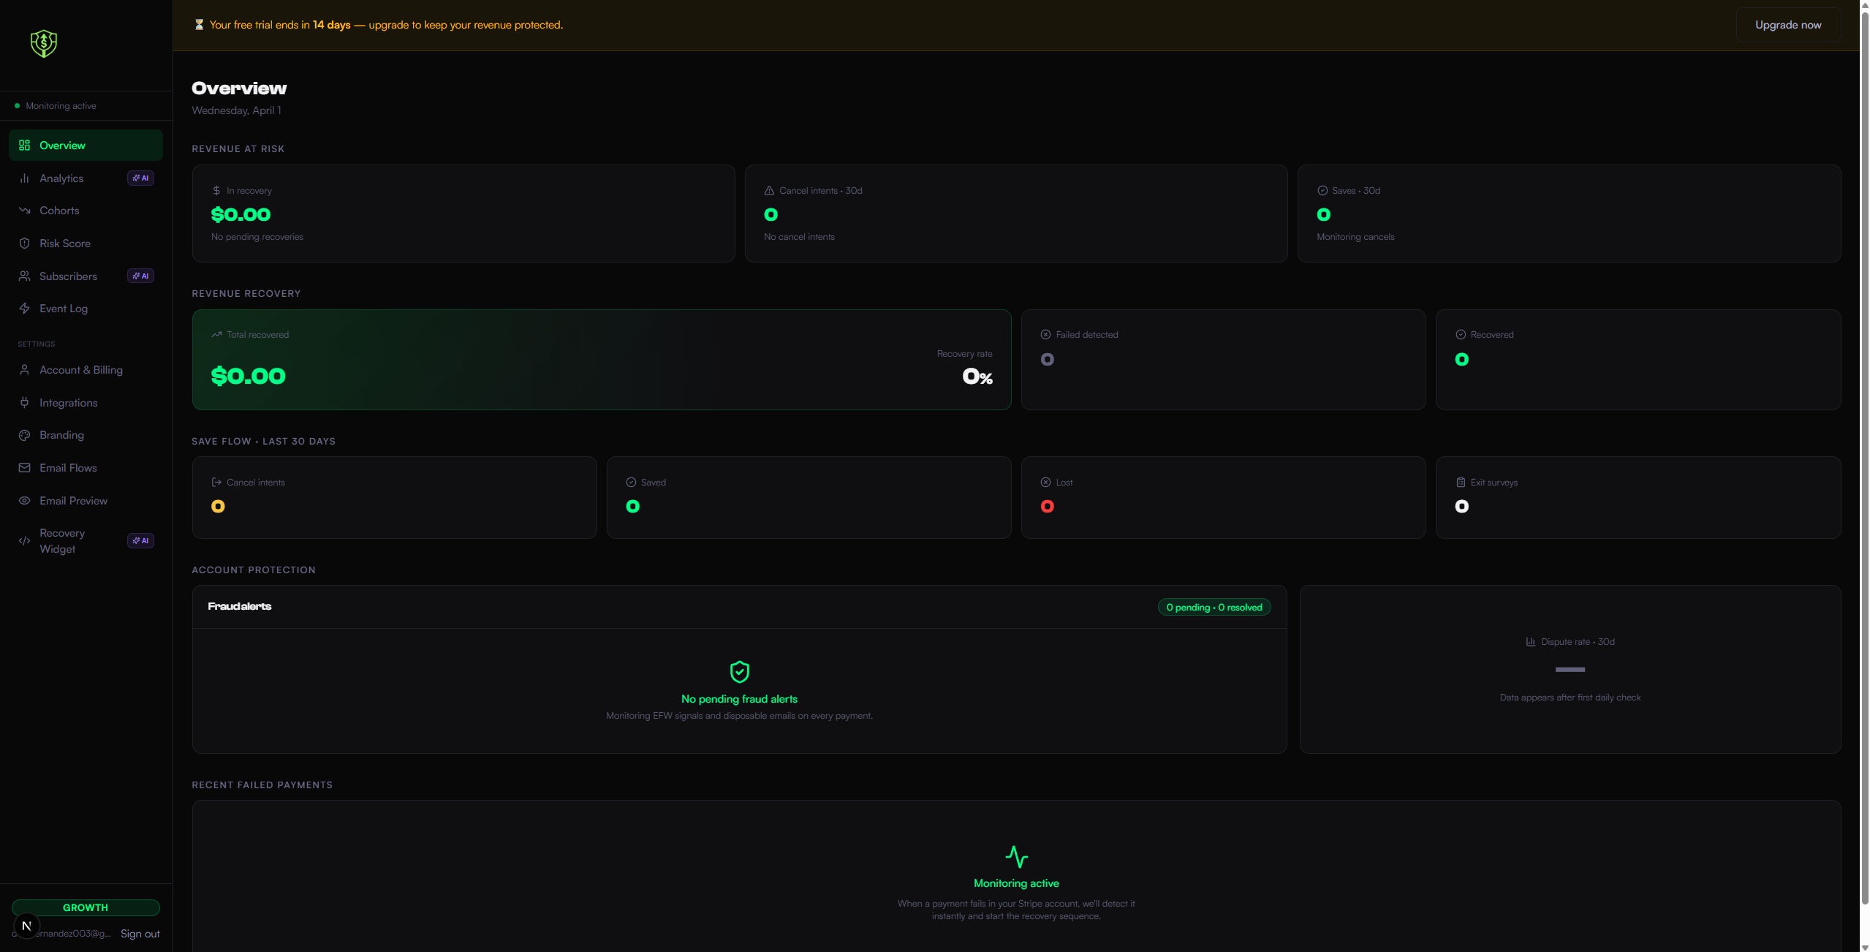Click the Cohorts trend-line icon
1870x952 pixels.
pyautogui.click(x=24, y=210)
